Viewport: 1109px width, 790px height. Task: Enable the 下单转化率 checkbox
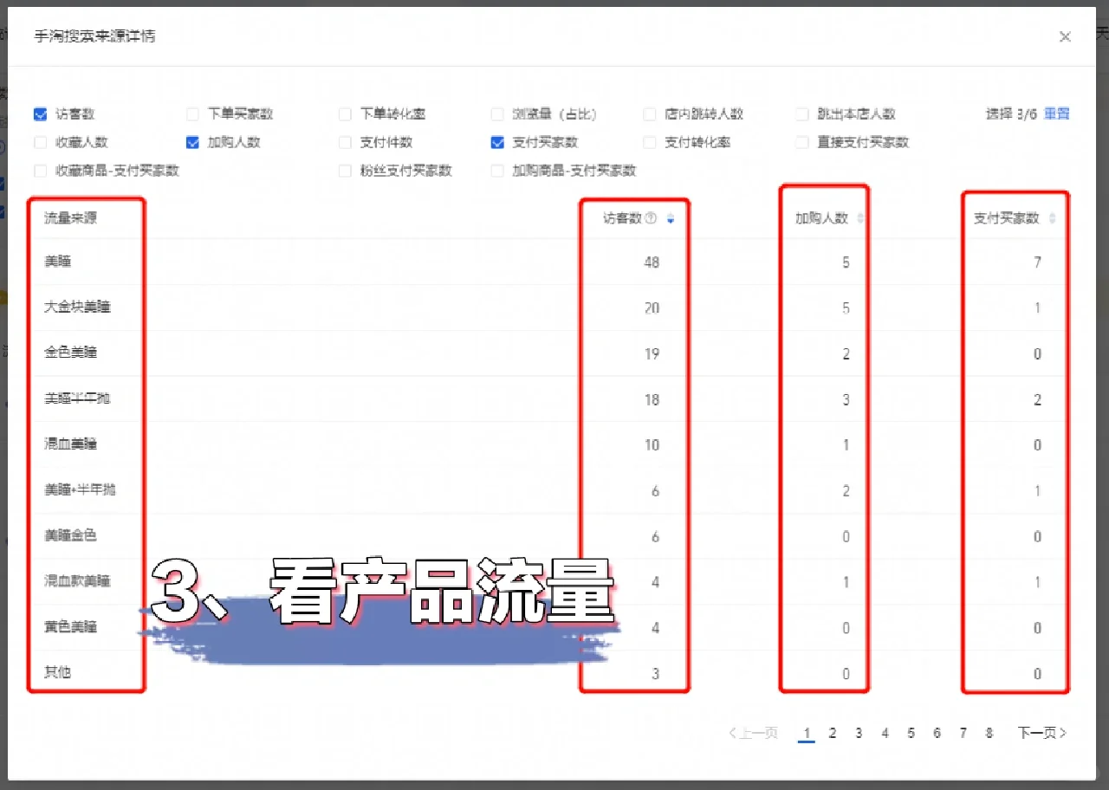pyautogui.click(x=345, y=114)
